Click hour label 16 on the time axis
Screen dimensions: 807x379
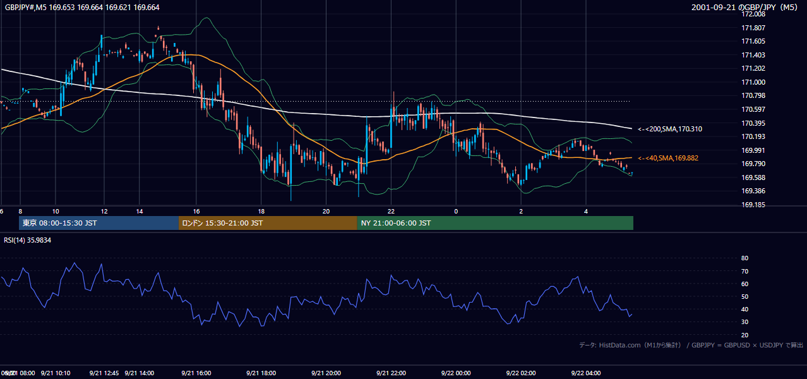coord(196,211)
